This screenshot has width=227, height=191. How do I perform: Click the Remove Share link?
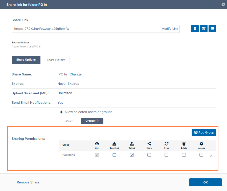point(28,182)
